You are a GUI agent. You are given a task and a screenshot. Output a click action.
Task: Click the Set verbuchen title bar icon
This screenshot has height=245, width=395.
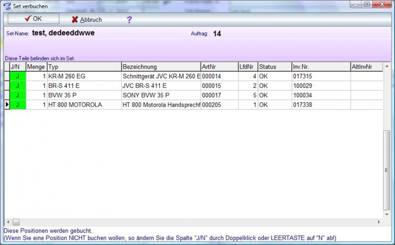[7, 5]
